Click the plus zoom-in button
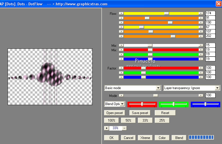222x144 pixels. click(106, 128)
